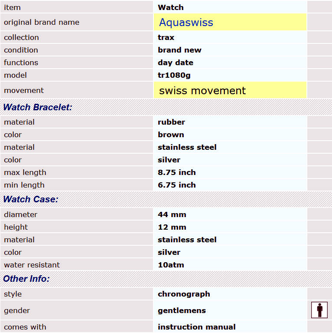Click the Other Info section header
Viewport: 332px width, 333px height.
point(26,279)
